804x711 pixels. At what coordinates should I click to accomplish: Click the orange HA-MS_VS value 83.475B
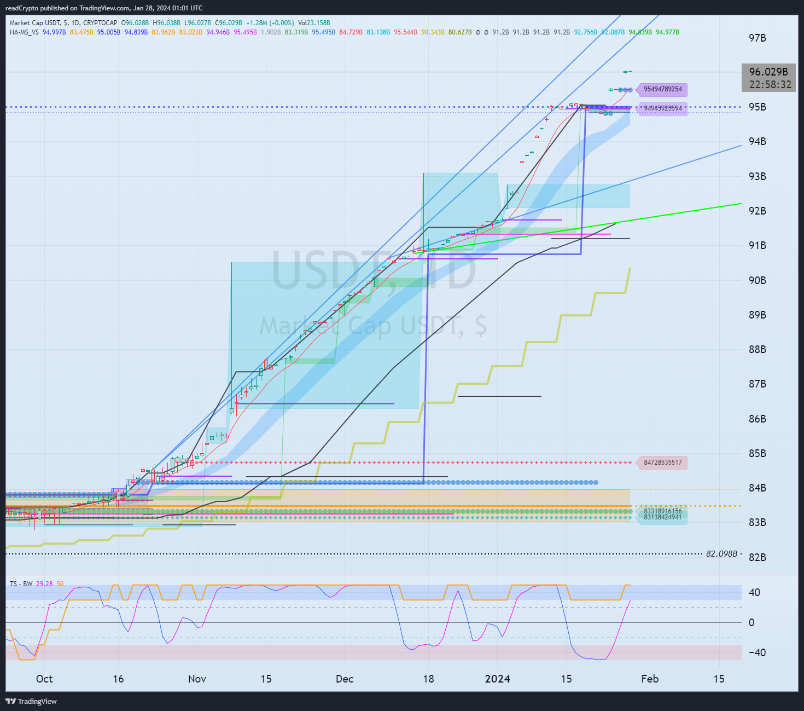pos(81,32)
